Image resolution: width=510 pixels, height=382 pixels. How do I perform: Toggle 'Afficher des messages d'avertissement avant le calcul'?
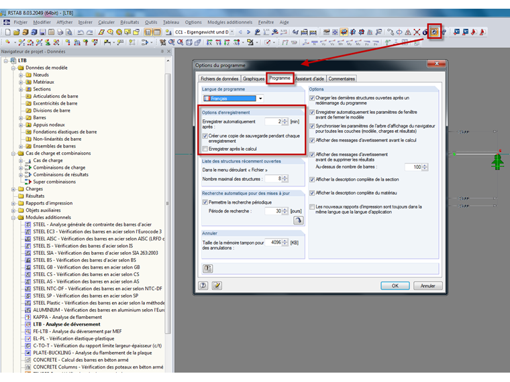pos(312,140)
